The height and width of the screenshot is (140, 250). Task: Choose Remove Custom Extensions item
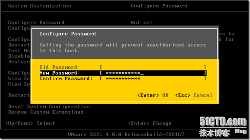pos(46,112)
